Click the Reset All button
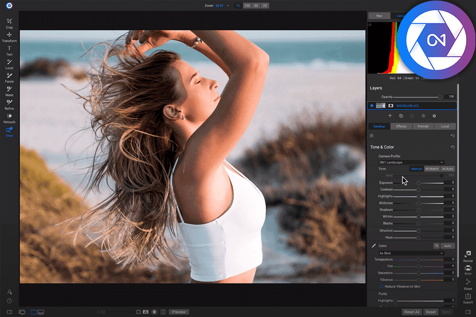 412,312
